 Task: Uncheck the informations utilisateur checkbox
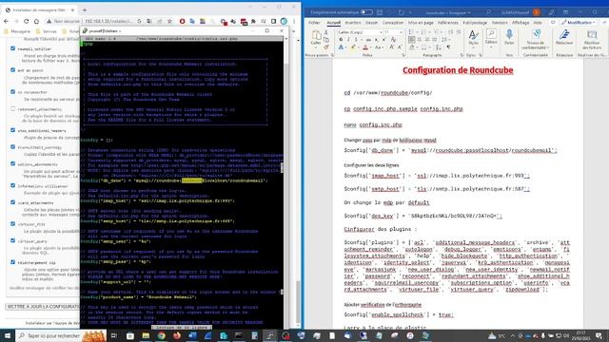point(12,185)
